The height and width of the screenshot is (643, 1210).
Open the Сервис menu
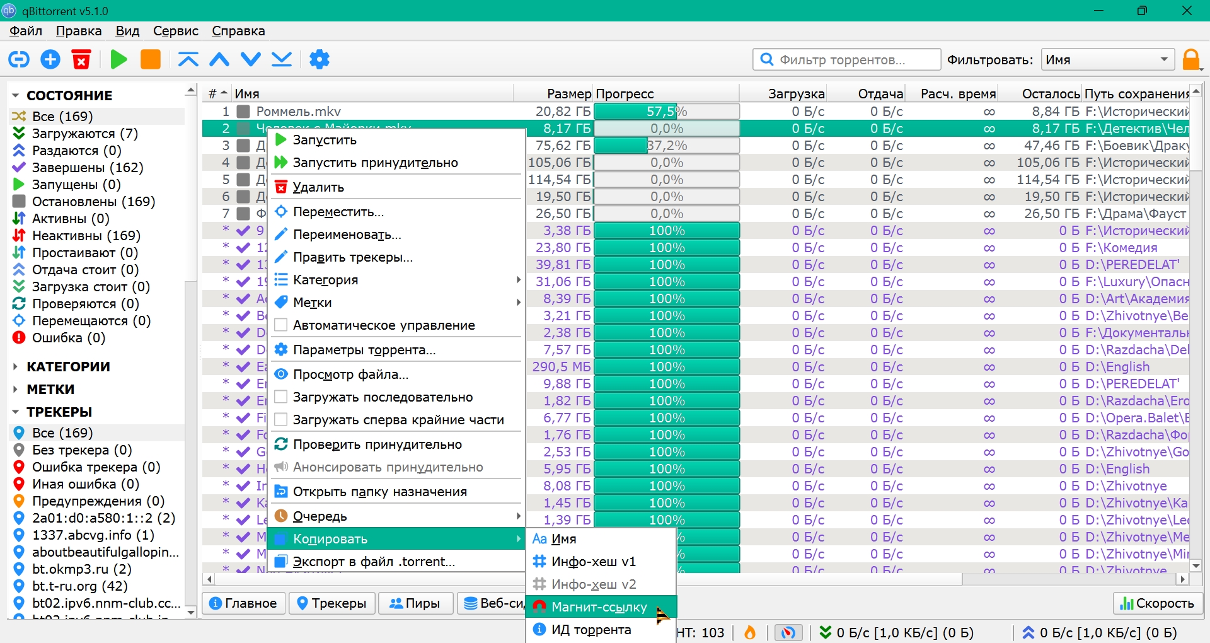pyautogui.click(x=176, y=31)
